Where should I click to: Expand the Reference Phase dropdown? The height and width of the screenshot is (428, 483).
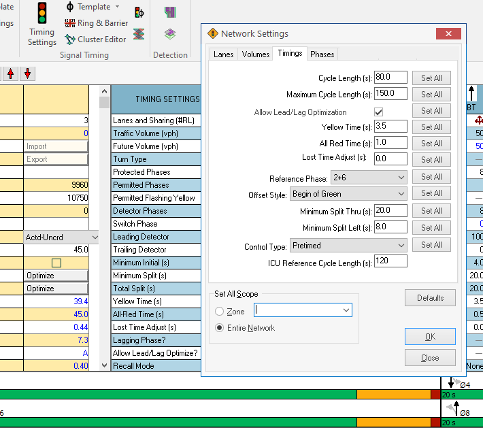pos(400,178)
